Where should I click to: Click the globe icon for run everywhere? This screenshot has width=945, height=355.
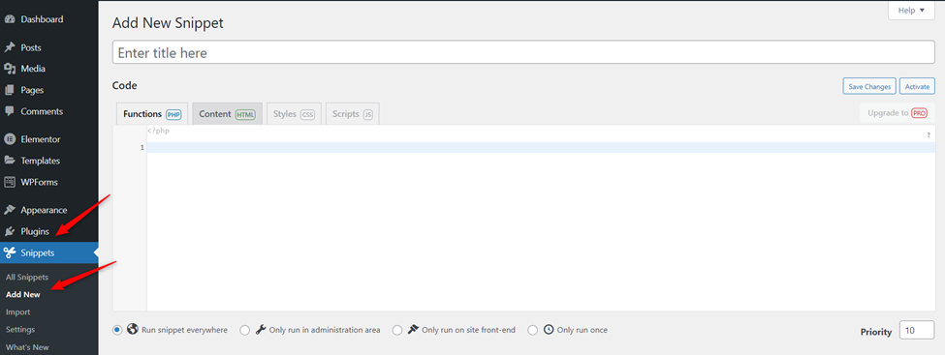tap(133, 330)
